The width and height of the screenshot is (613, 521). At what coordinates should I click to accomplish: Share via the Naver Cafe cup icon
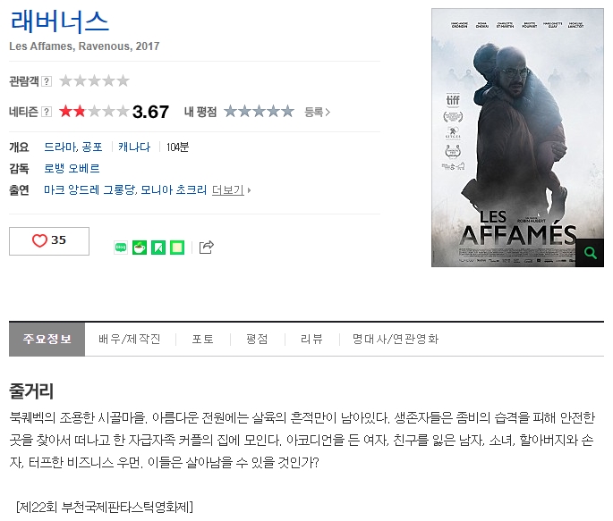[140, 248]
